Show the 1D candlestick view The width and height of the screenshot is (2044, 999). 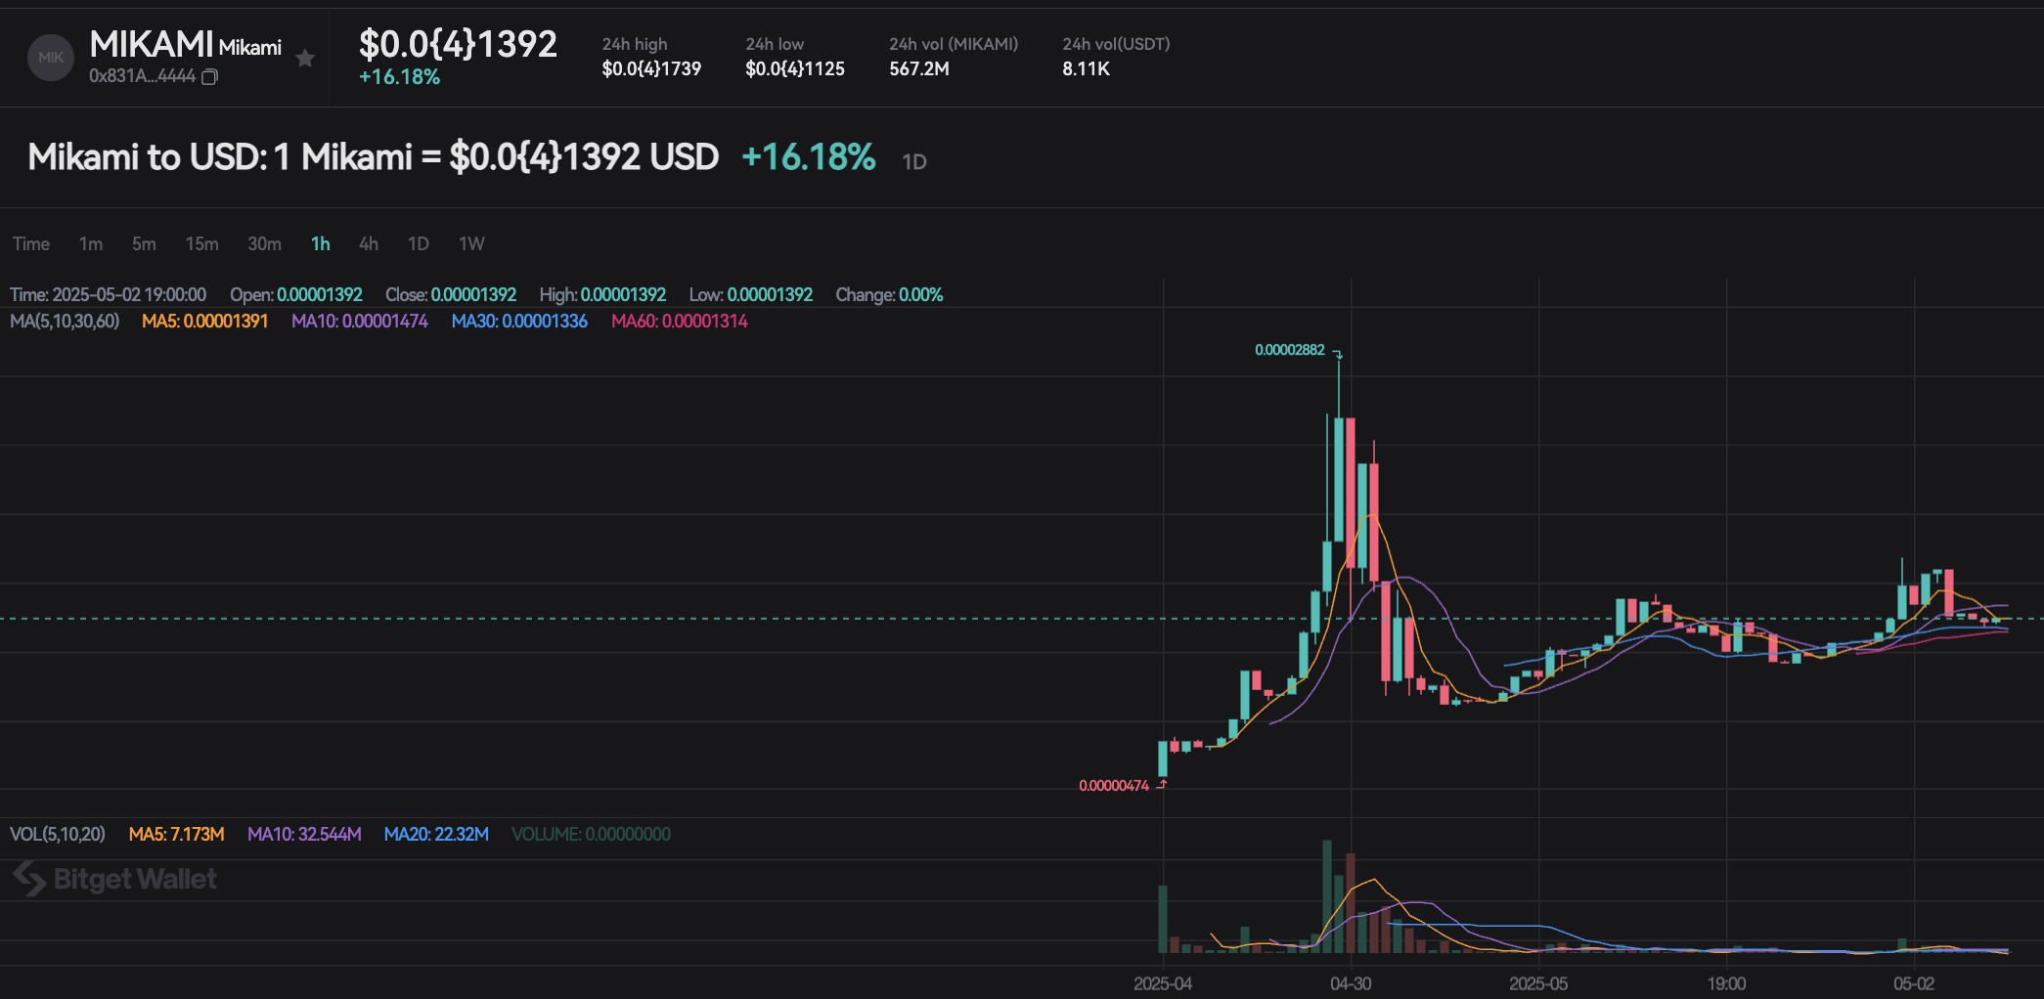click(419, 243)
